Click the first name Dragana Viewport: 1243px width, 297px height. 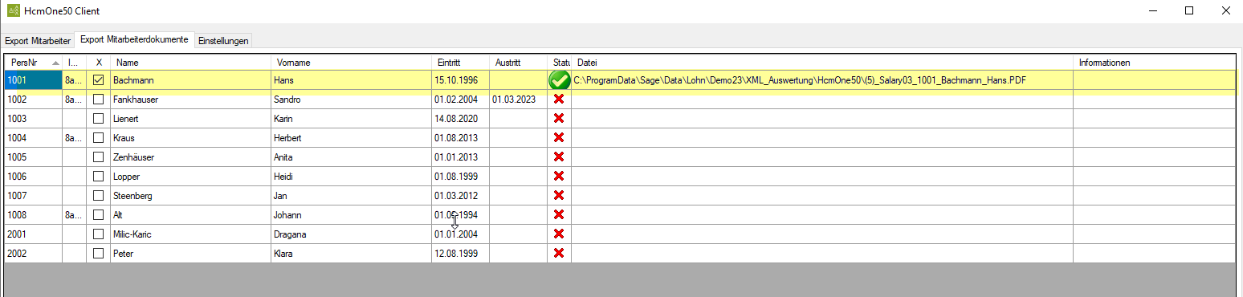click(290, 234)
